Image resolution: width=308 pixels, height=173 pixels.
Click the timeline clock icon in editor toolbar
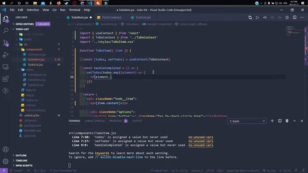287,17
